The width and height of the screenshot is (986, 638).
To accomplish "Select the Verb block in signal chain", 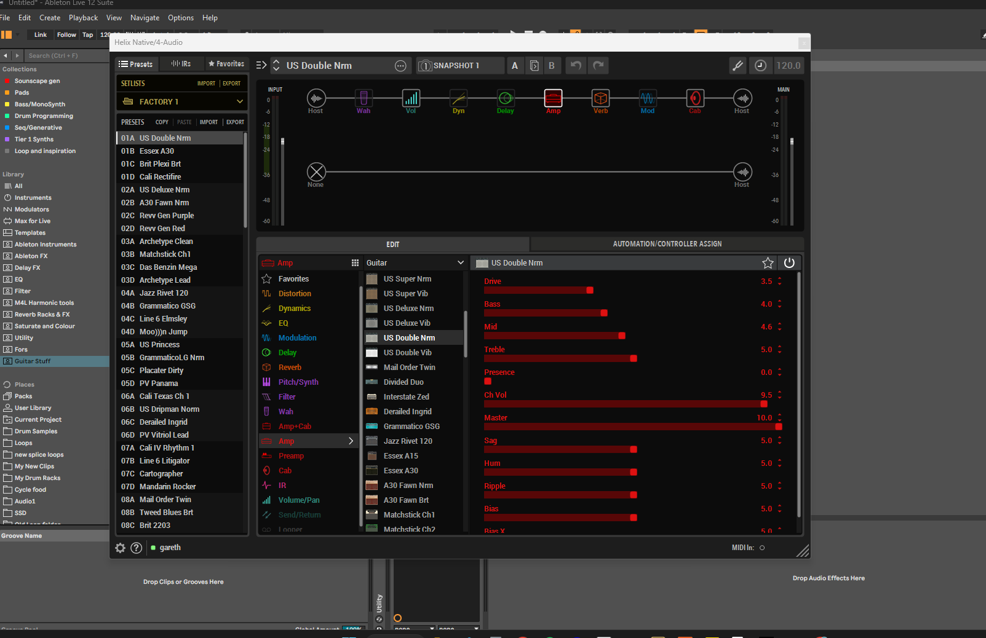I will pos(600,98).
